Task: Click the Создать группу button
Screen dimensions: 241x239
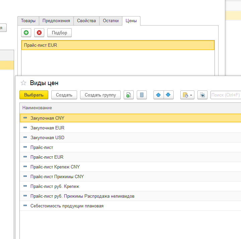Action: pos(100,95)
